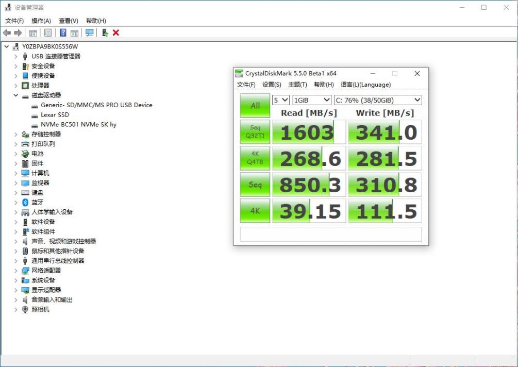Collapse the root computer node Y0ZBPA9BK0S556W
Viewport: 518px width, 367px height.
7,46
